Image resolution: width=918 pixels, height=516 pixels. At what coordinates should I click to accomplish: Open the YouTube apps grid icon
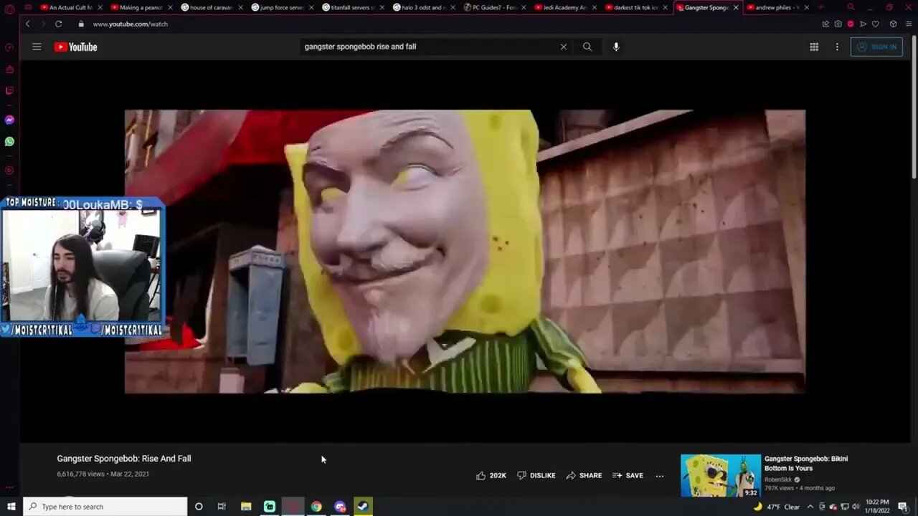(814, 47)
